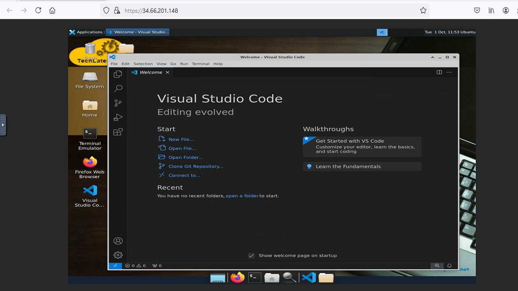Open the Source Control view

tap(118, 103)
